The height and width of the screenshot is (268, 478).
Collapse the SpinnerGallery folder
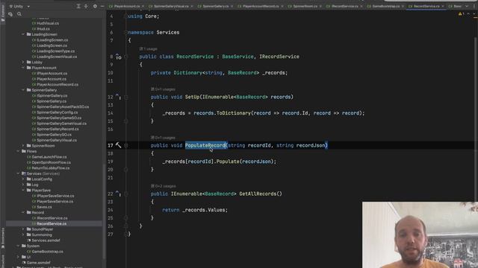coord(23,90)
